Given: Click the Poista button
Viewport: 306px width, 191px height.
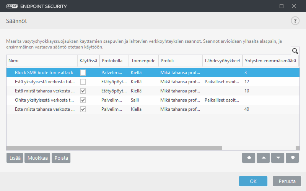Looking at the screenshot, I should pos(61,158).
